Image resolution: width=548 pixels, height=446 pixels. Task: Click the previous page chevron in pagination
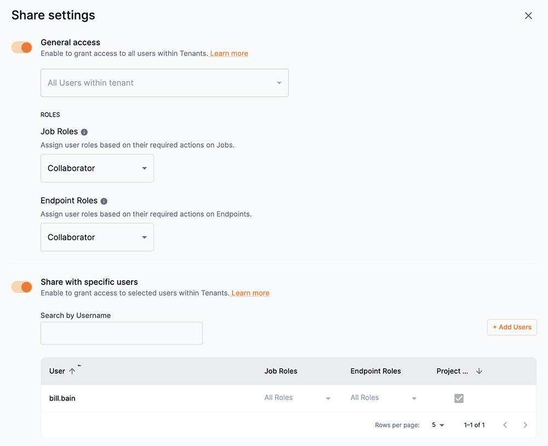(x=505, y=425)
